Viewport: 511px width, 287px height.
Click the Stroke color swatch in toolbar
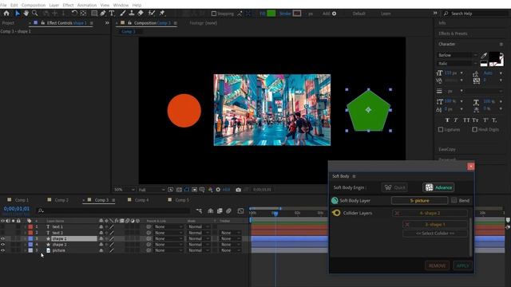tap(297, 14)
